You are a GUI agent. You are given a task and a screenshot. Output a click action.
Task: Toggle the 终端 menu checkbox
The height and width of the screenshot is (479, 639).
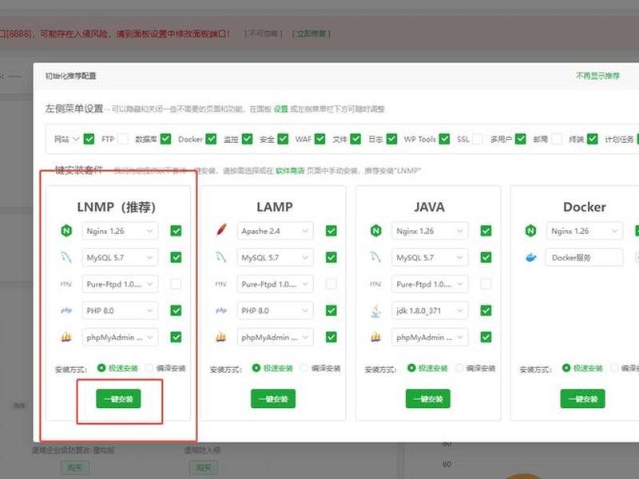pyautogui.click(x=593, y=139)
